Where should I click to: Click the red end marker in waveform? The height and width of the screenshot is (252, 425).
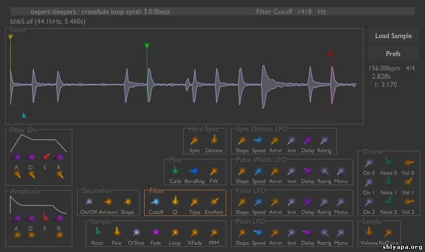330,54
